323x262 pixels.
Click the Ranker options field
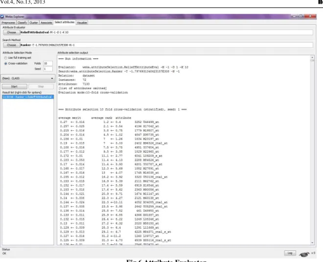click(166, 45)
